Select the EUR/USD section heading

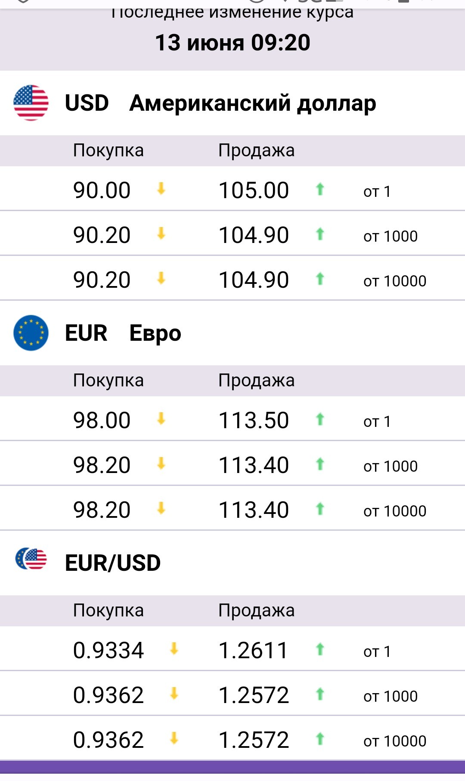(113, 563)
